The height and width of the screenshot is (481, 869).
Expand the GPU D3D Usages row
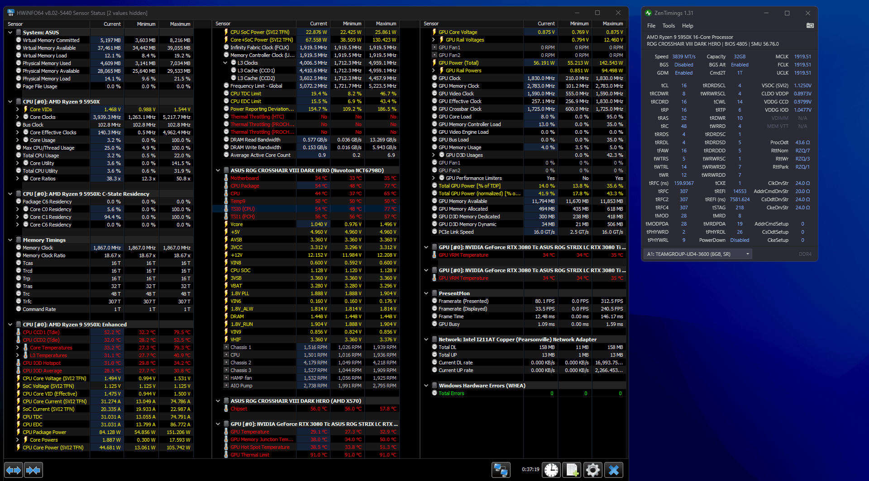click(434, 155)
